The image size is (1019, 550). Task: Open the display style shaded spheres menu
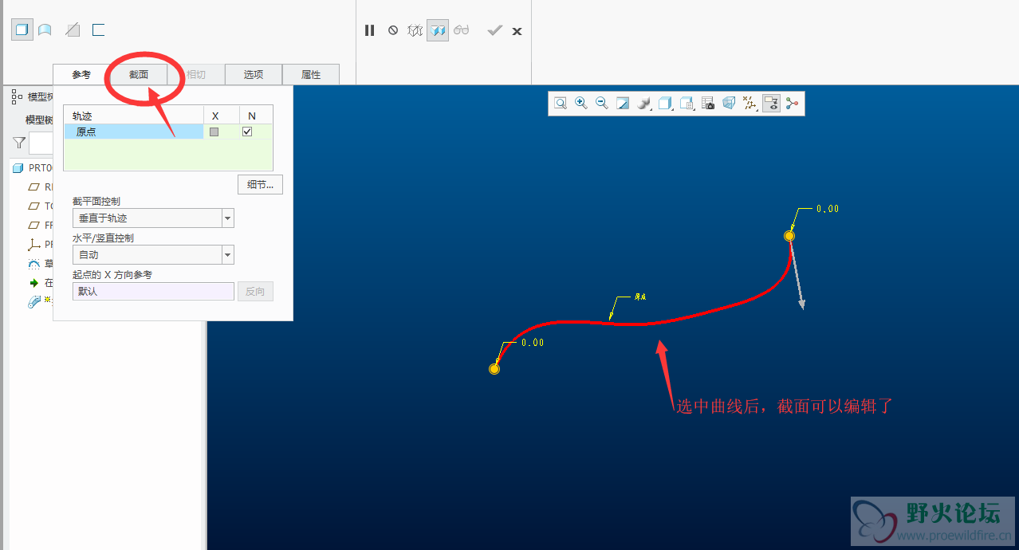point(644,103)
